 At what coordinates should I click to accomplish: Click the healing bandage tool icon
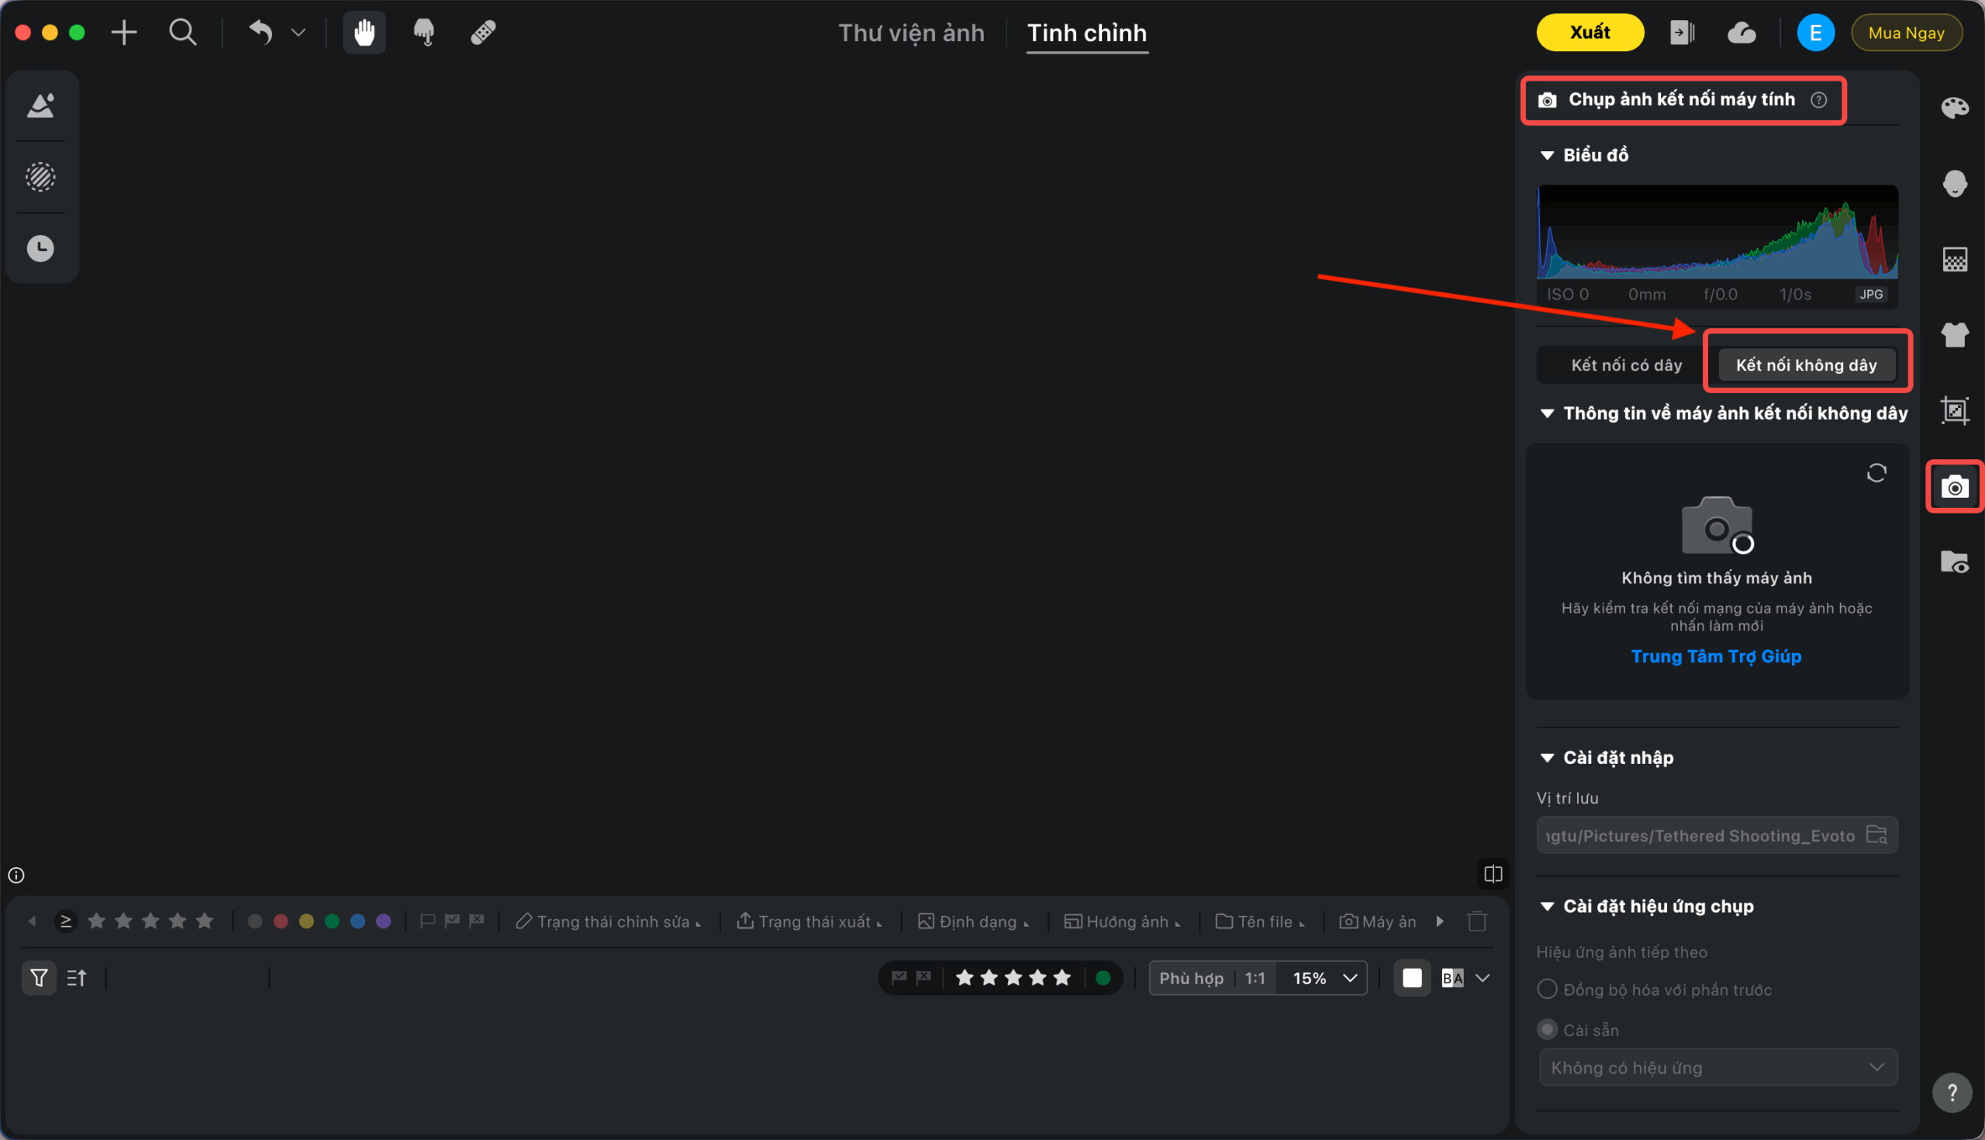(x=483, y=33)
